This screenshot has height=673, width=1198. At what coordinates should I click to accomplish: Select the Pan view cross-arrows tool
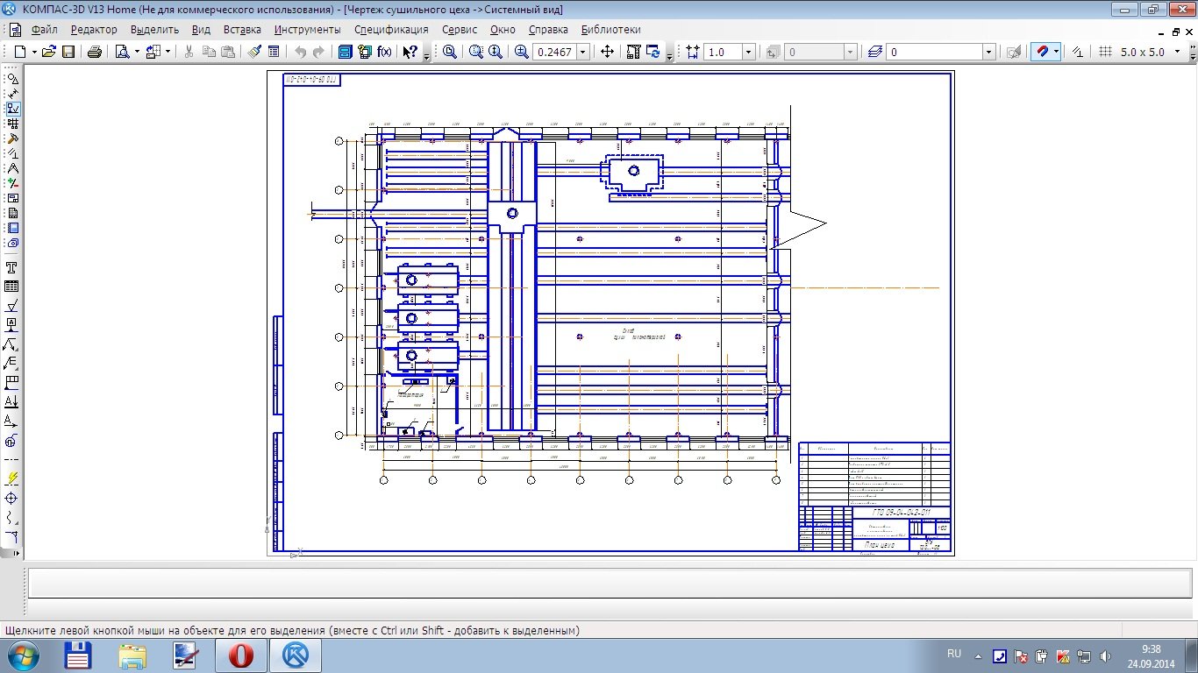[607, 52]
